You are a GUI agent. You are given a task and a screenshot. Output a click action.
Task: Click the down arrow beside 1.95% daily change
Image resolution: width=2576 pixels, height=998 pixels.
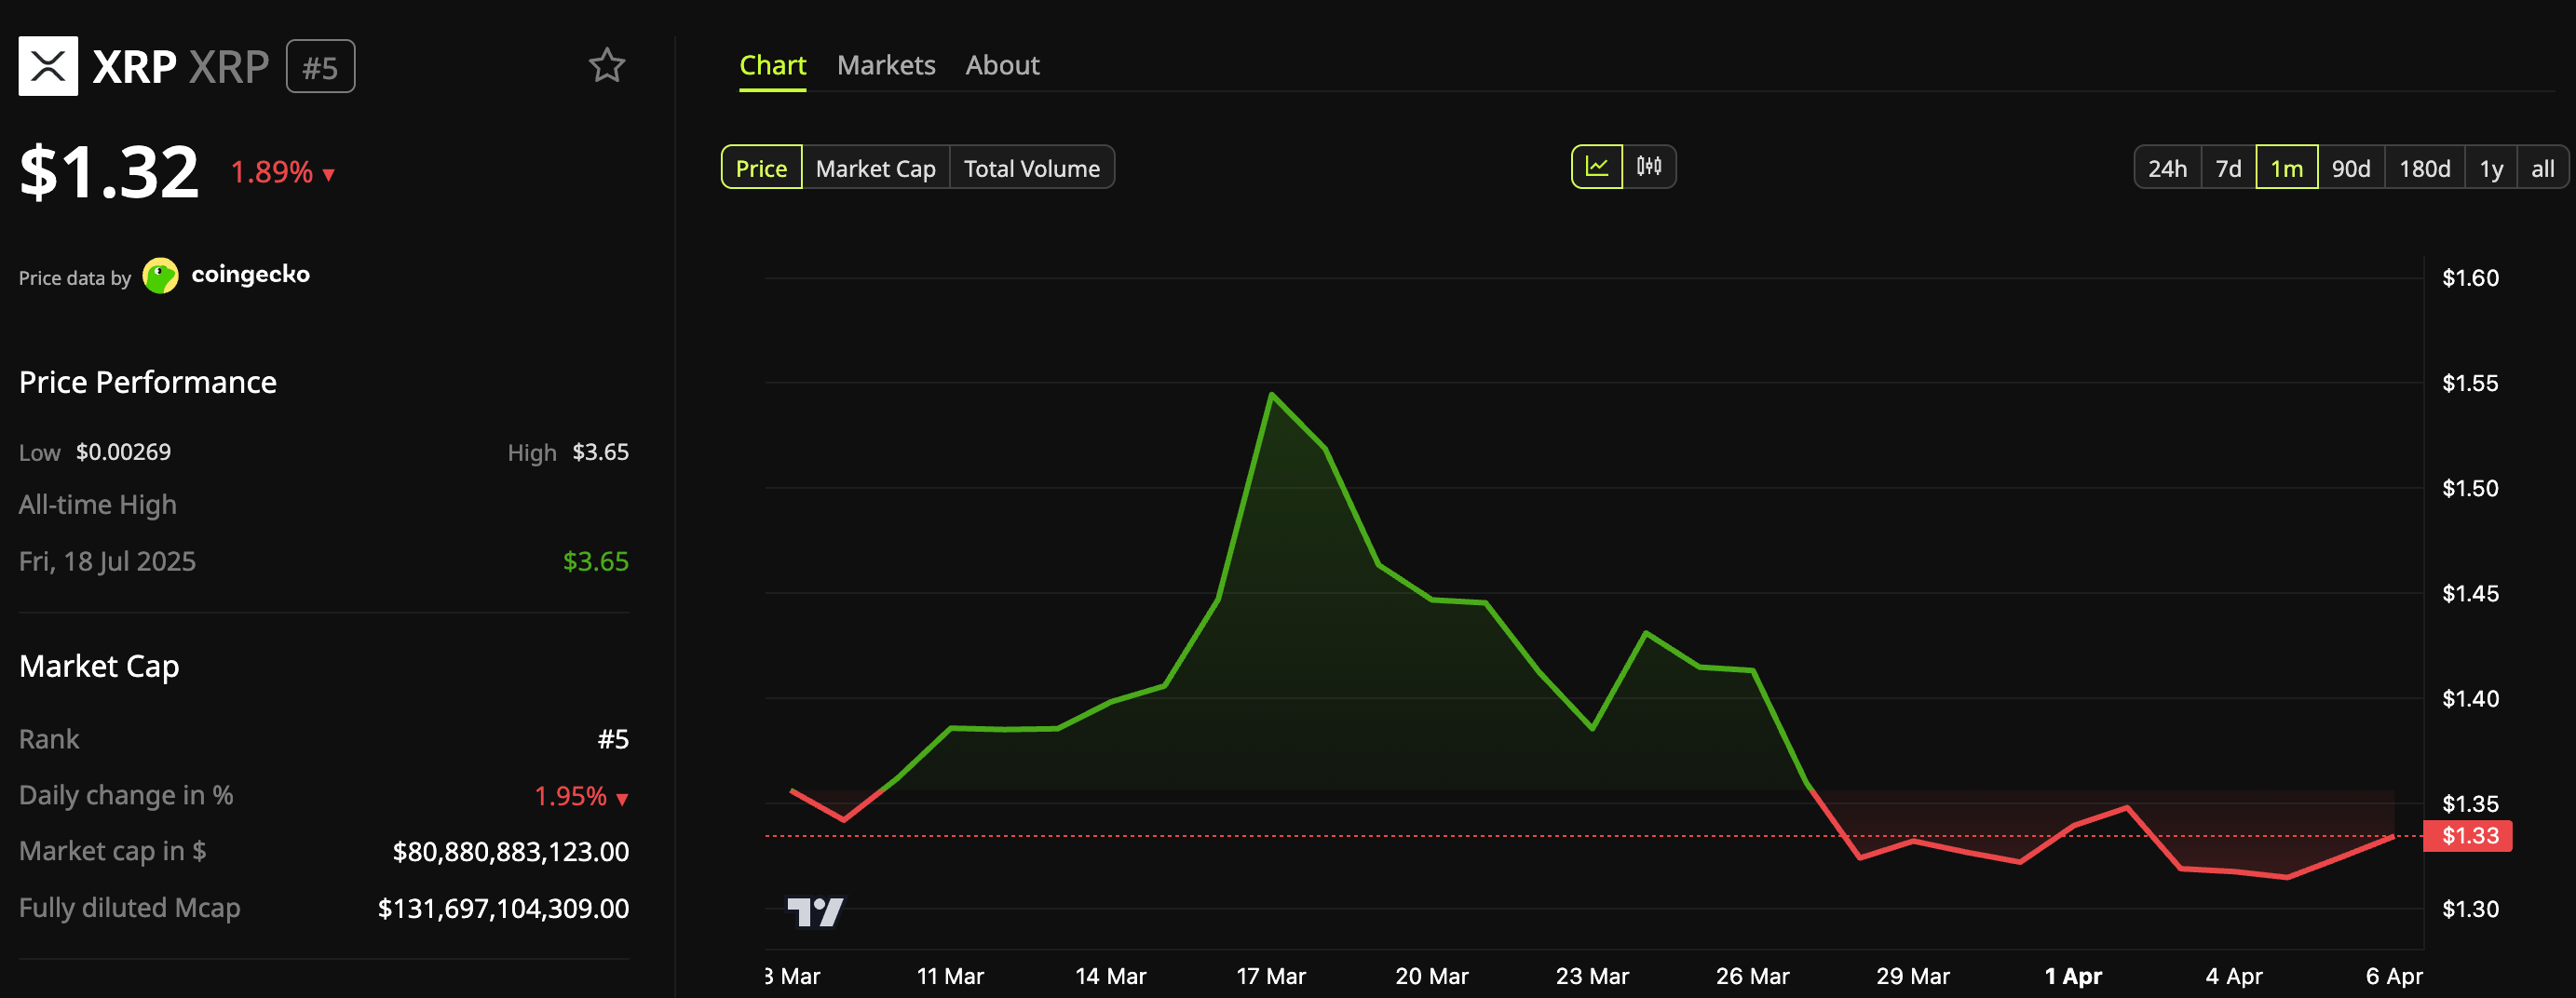coord(622,798)
